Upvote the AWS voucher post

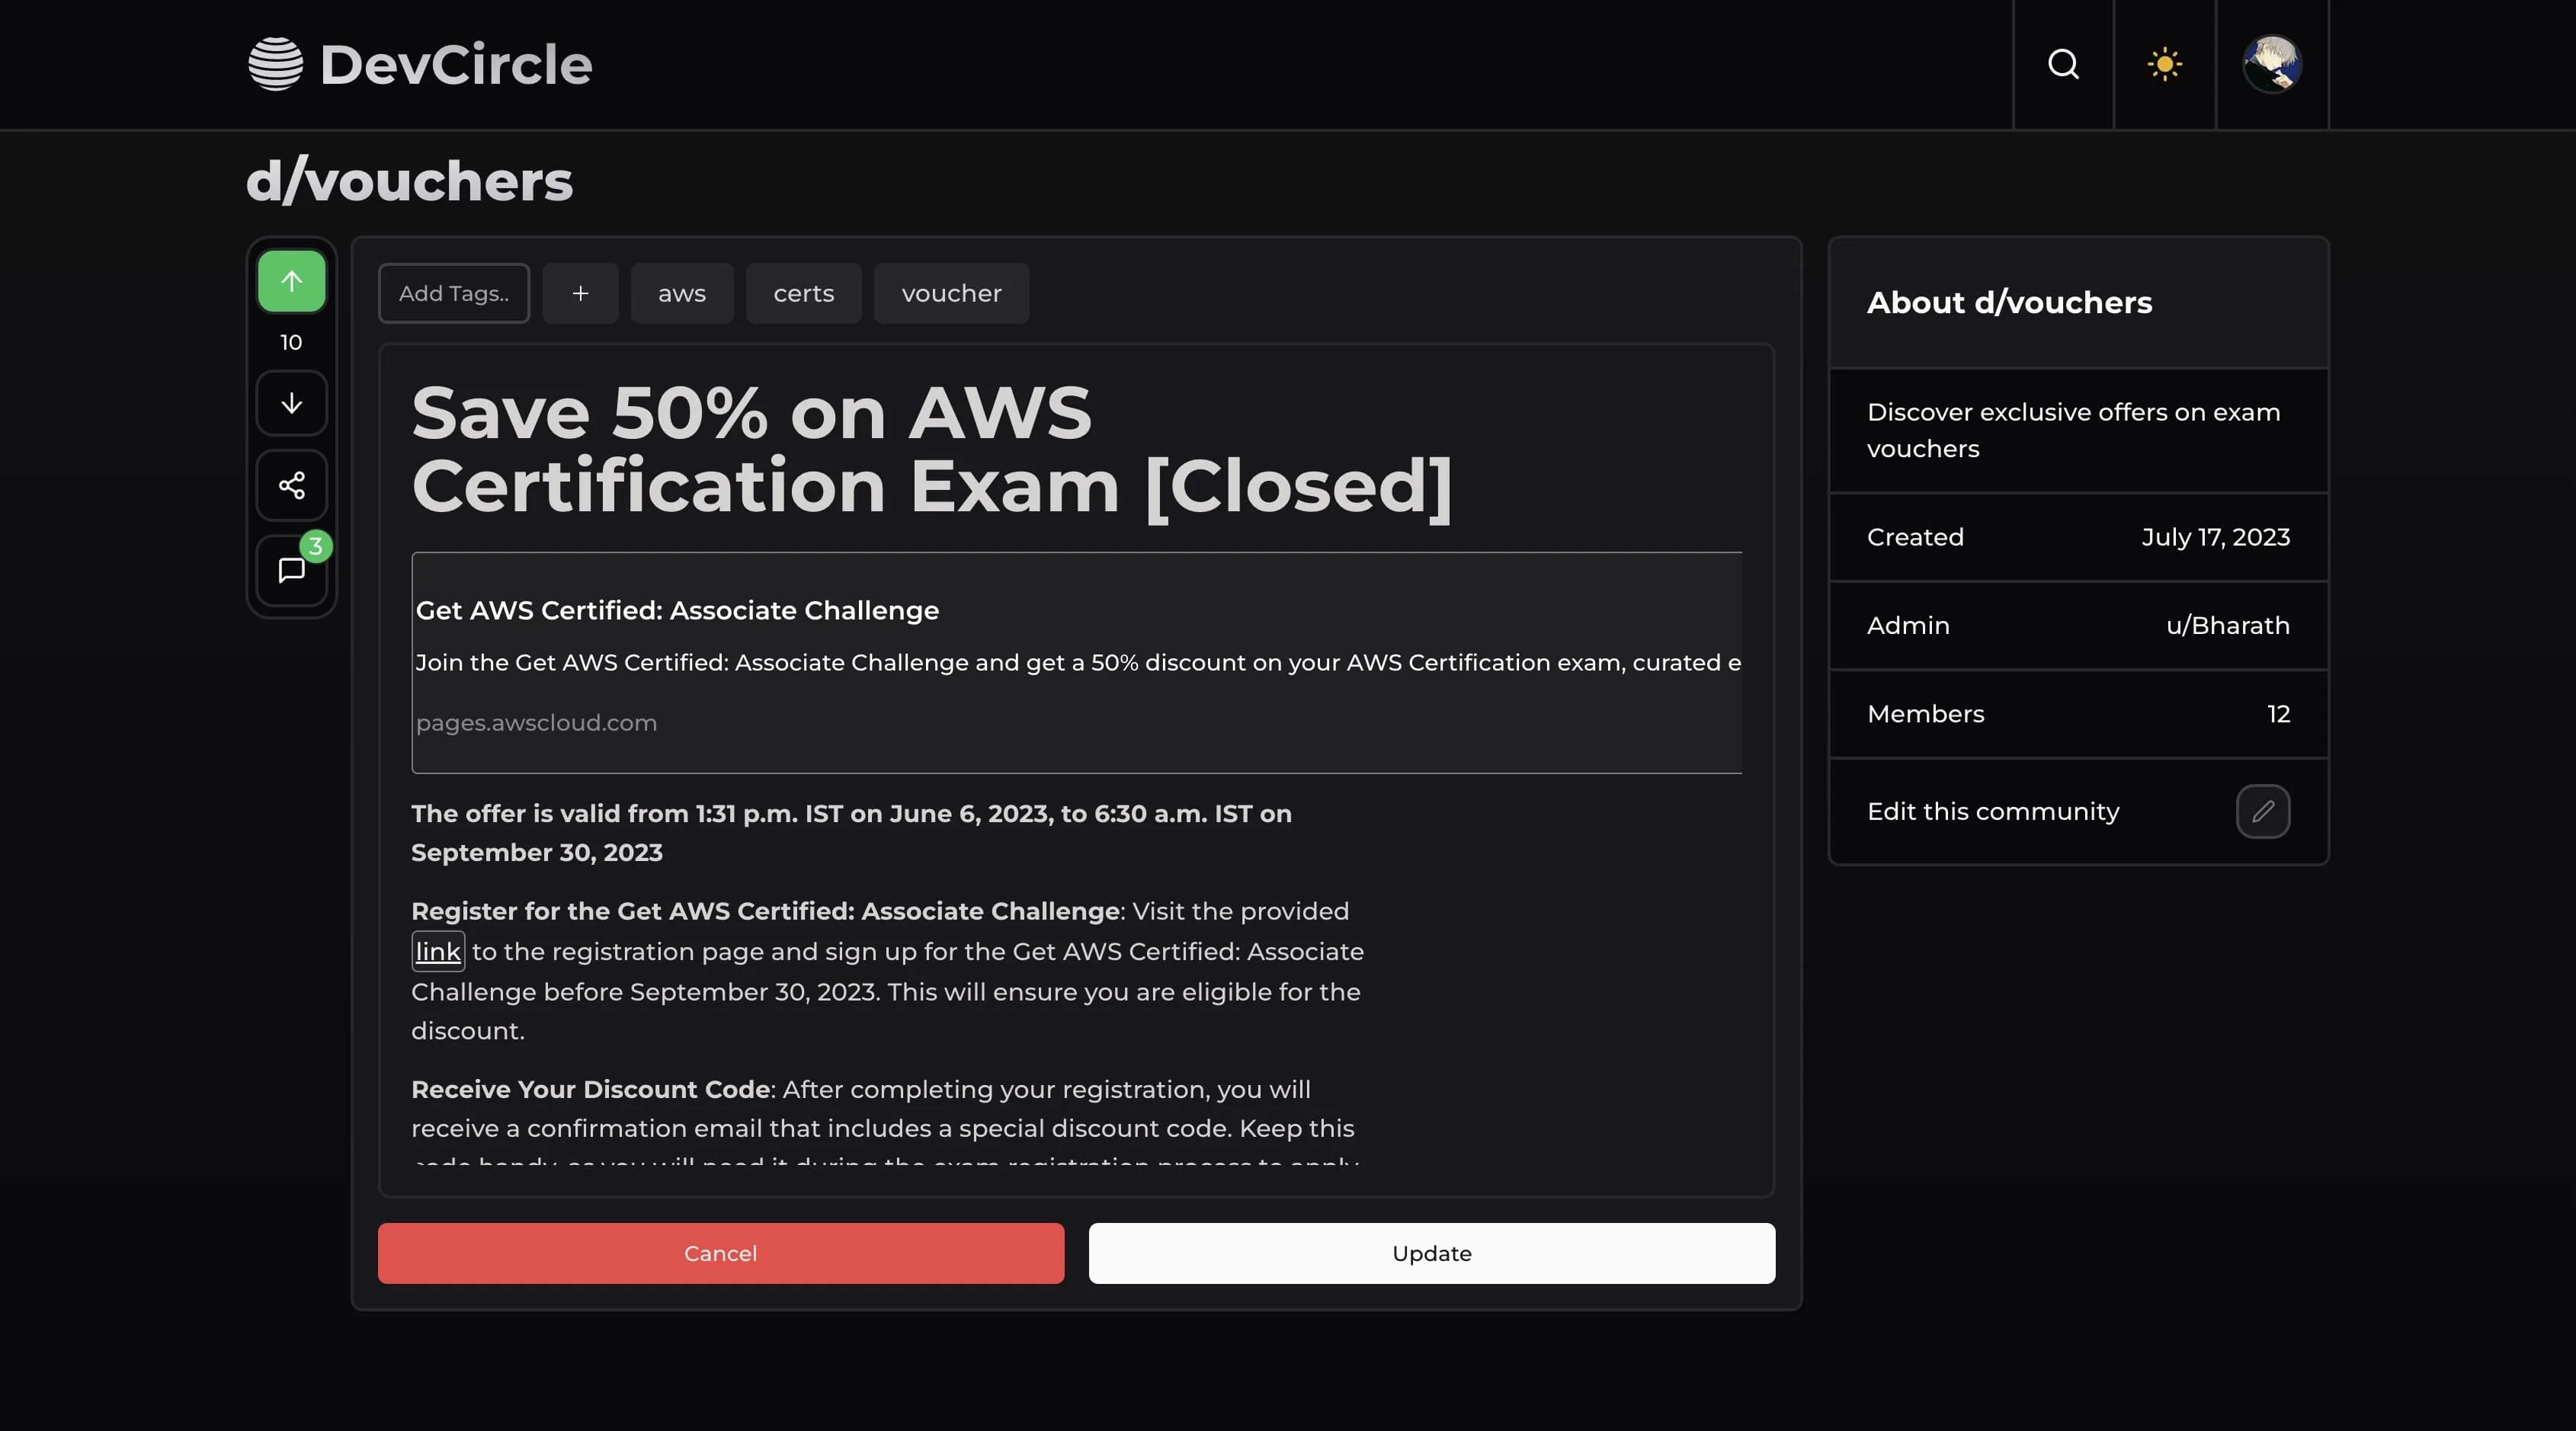pos(291,281)
